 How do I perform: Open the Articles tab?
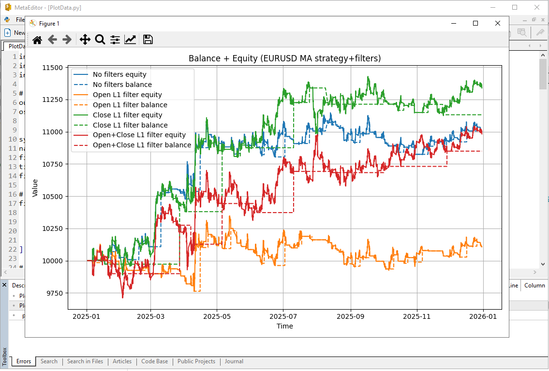pos(122,361)
